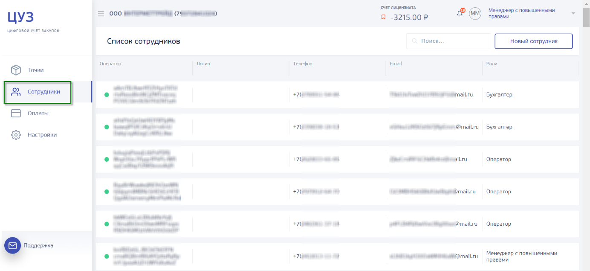Go to the Оплаты section
The image size is (590, 271).
coord(38,114)
